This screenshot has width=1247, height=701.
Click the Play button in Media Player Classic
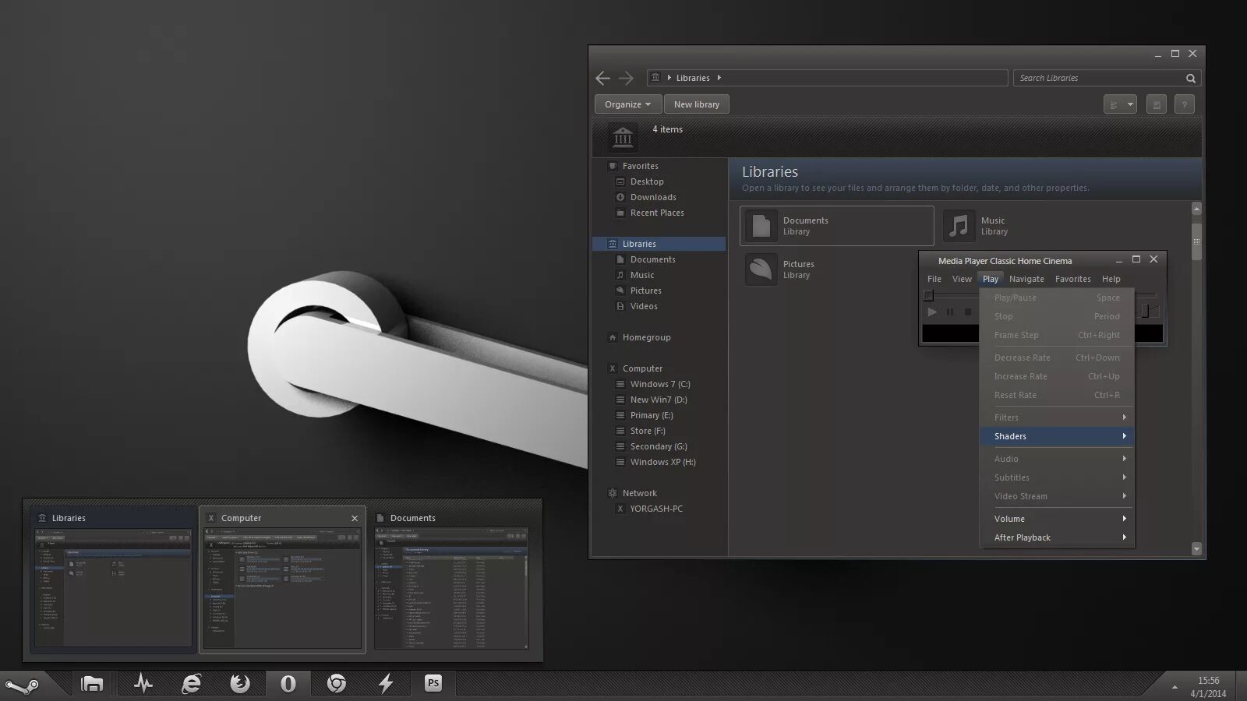tap(932, 312)
